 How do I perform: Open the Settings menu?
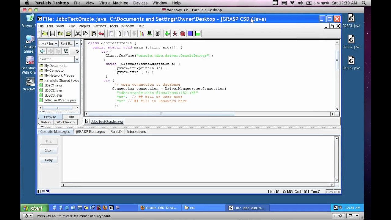[100, 26]
